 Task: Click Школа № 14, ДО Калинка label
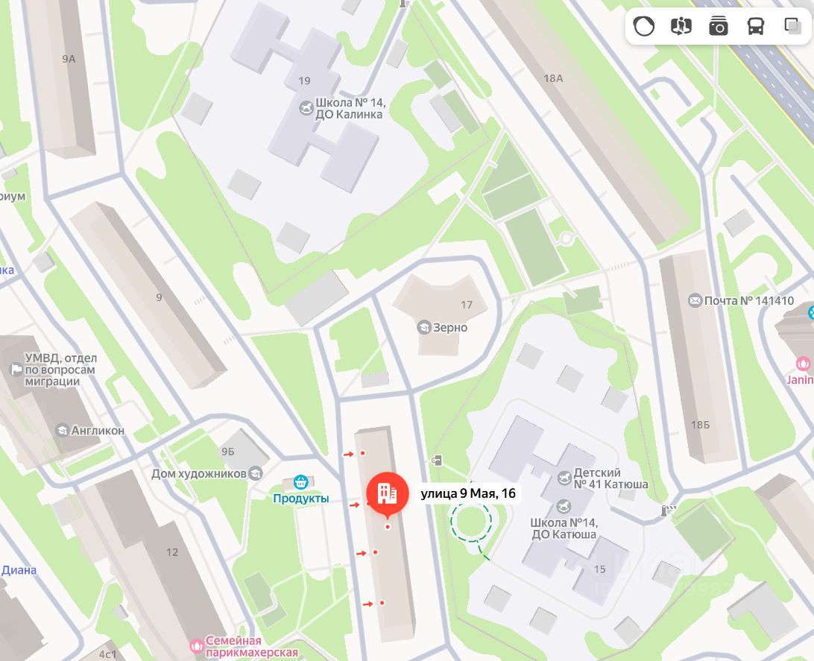coord(350,109)
